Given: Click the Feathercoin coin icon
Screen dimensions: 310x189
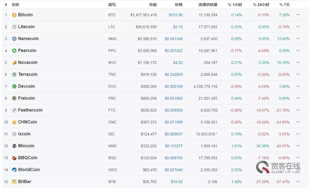Looking at the screenshot, I should click(x=14, y=110).
